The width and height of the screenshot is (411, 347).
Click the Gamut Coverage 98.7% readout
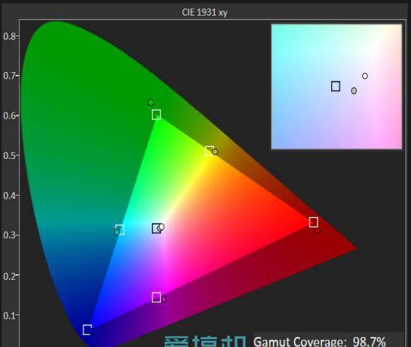pos(319,341)
